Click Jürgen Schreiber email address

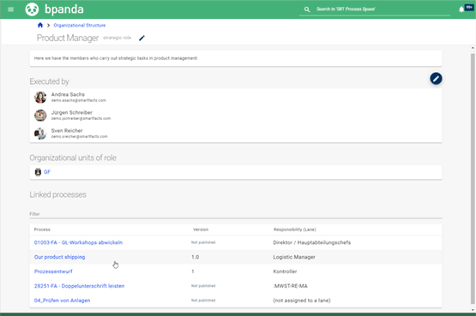point(81,118)
